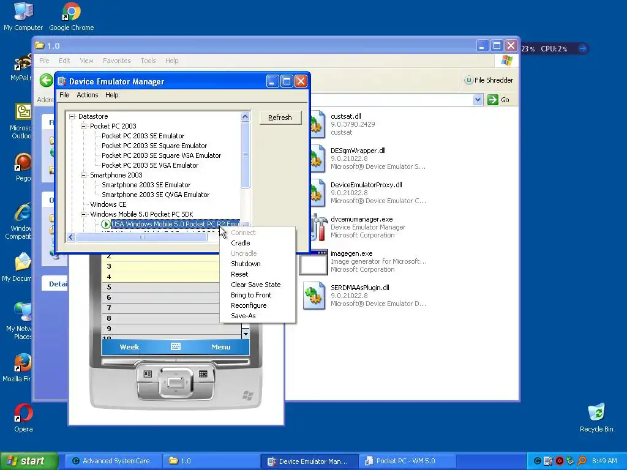
Task: Click the green Back arrow in Explorer
Action: point(47,80)
